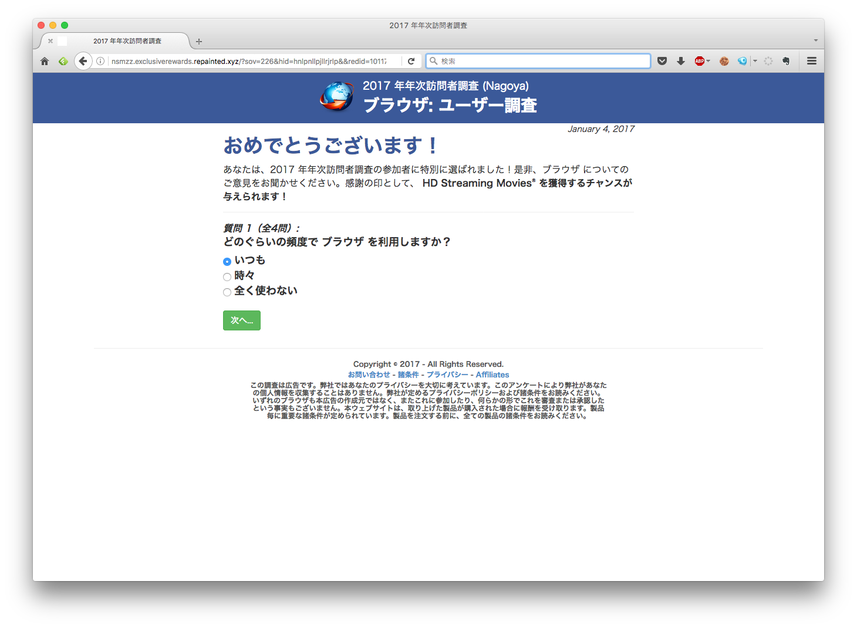
Task: Click the Home icon in the toolbar
Action: (45, 61)
